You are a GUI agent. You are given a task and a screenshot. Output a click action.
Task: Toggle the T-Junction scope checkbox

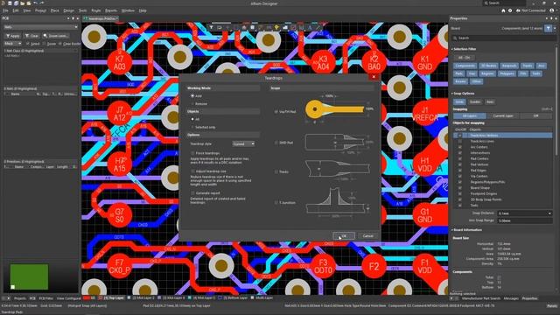point(276,202)
